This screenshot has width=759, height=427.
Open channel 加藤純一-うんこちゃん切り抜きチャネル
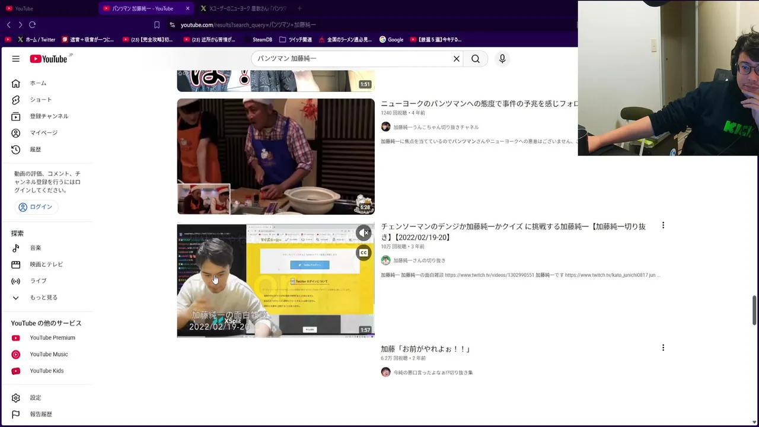pyautogui.click(x=436, y=128)
